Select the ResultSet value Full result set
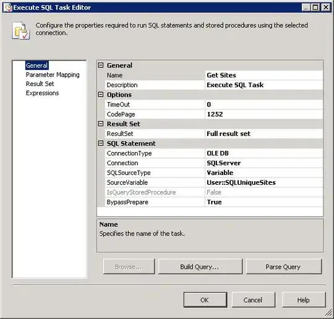 pyautogui.click(x=264, y=134)
